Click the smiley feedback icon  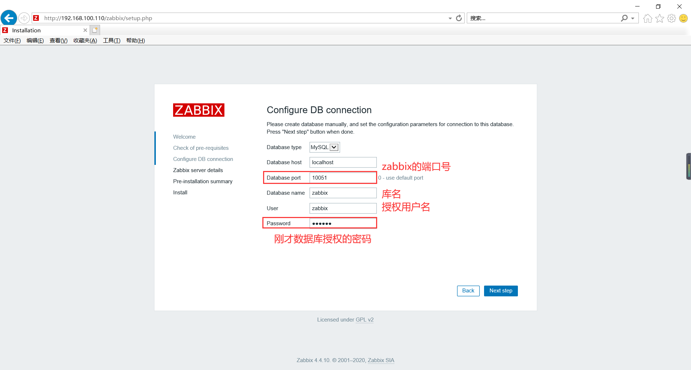[x=683, y=18]
